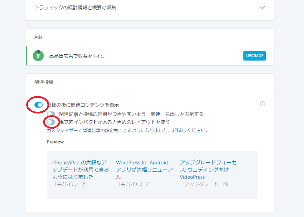304x217 pixels.
Task: Open the WordPress for Android preview post
Action: click(144, 170)
